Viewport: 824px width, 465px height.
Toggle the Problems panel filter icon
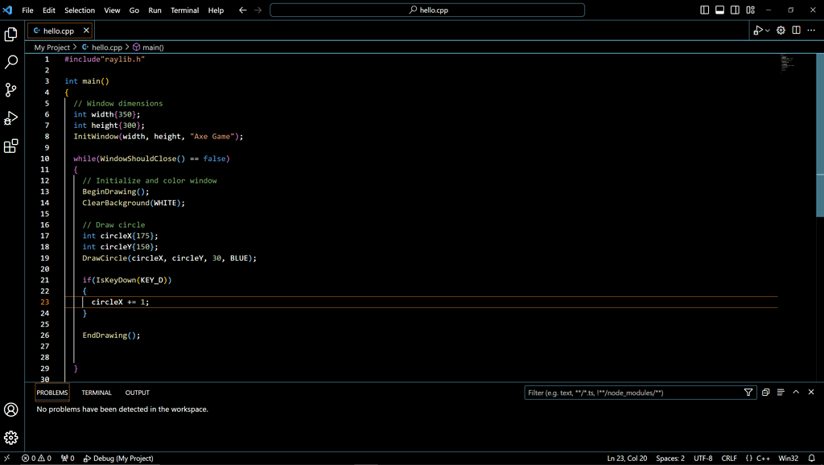click(x=748, y=393)
